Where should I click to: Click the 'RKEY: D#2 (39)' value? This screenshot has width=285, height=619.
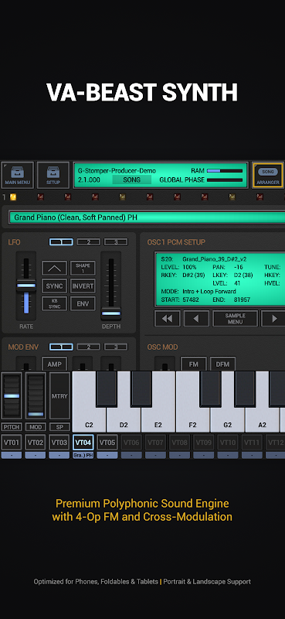click(183, 275)
